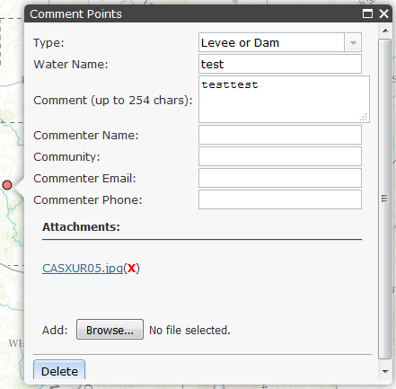The width and height of the screenshot is (396, 389).
Task: Select the red comment point on map
Action: coord(7,185)
